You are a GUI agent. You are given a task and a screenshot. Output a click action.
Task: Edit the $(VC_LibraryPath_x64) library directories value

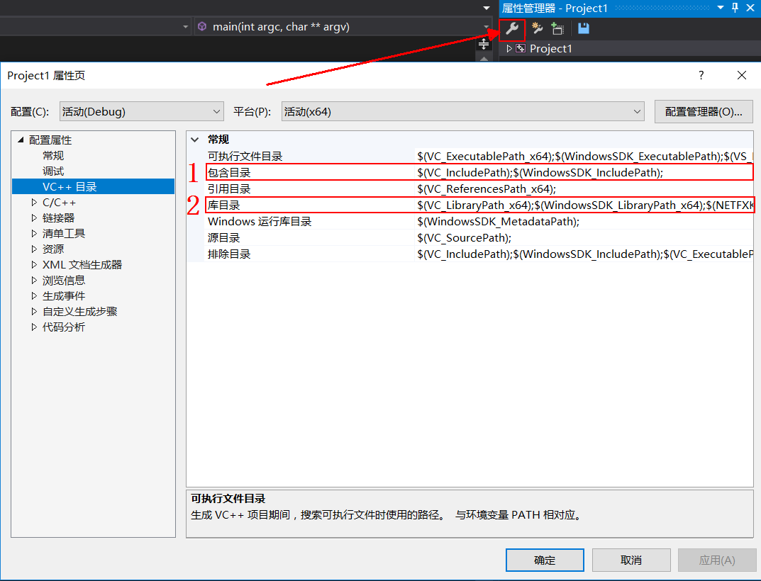[x=584, y=205]
